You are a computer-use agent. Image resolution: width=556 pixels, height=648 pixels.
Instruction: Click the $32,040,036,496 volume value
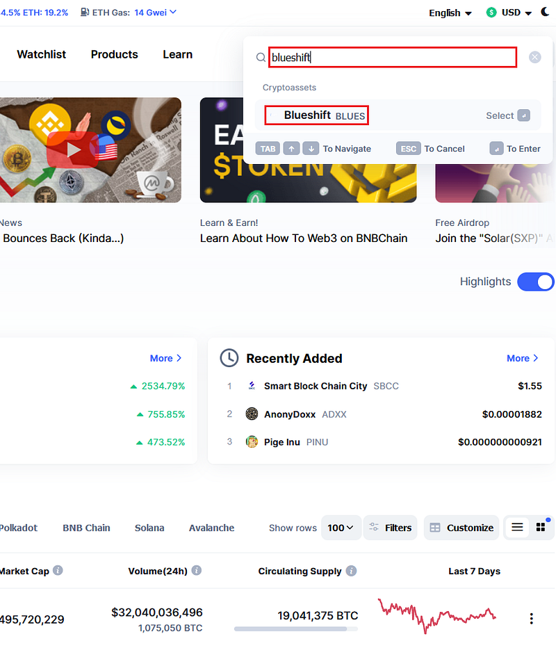[x=157, y=612]
